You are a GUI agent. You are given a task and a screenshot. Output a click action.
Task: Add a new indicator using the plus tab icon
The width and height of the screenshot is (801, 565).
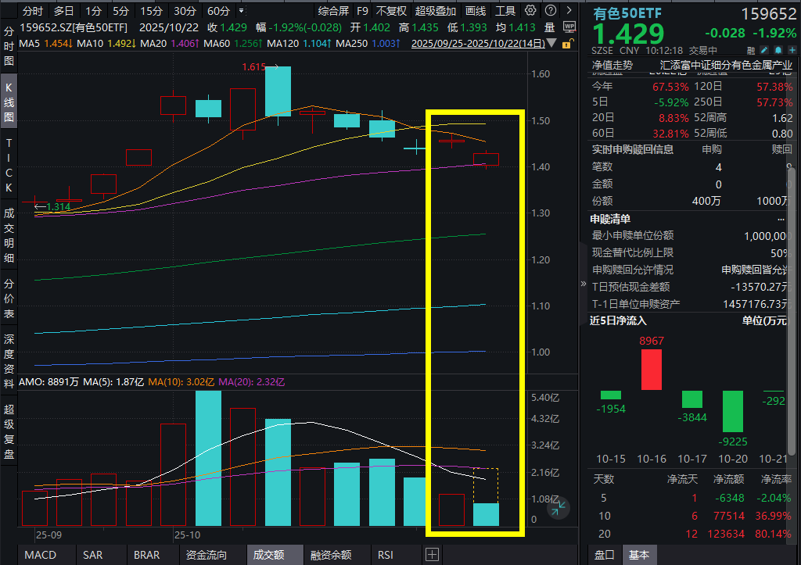pos(432,555)
